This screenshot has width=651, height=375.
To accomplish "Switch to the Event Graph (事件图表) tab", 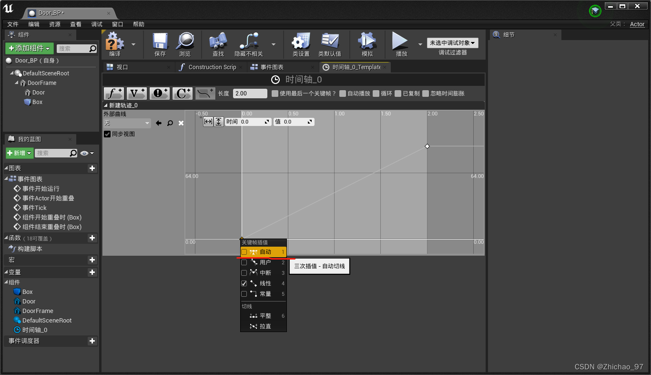I will (x=272, y=67).
